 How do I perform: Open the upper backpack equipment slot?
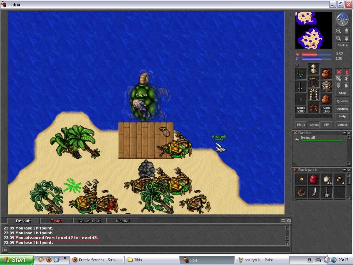[x=326, y=74]
